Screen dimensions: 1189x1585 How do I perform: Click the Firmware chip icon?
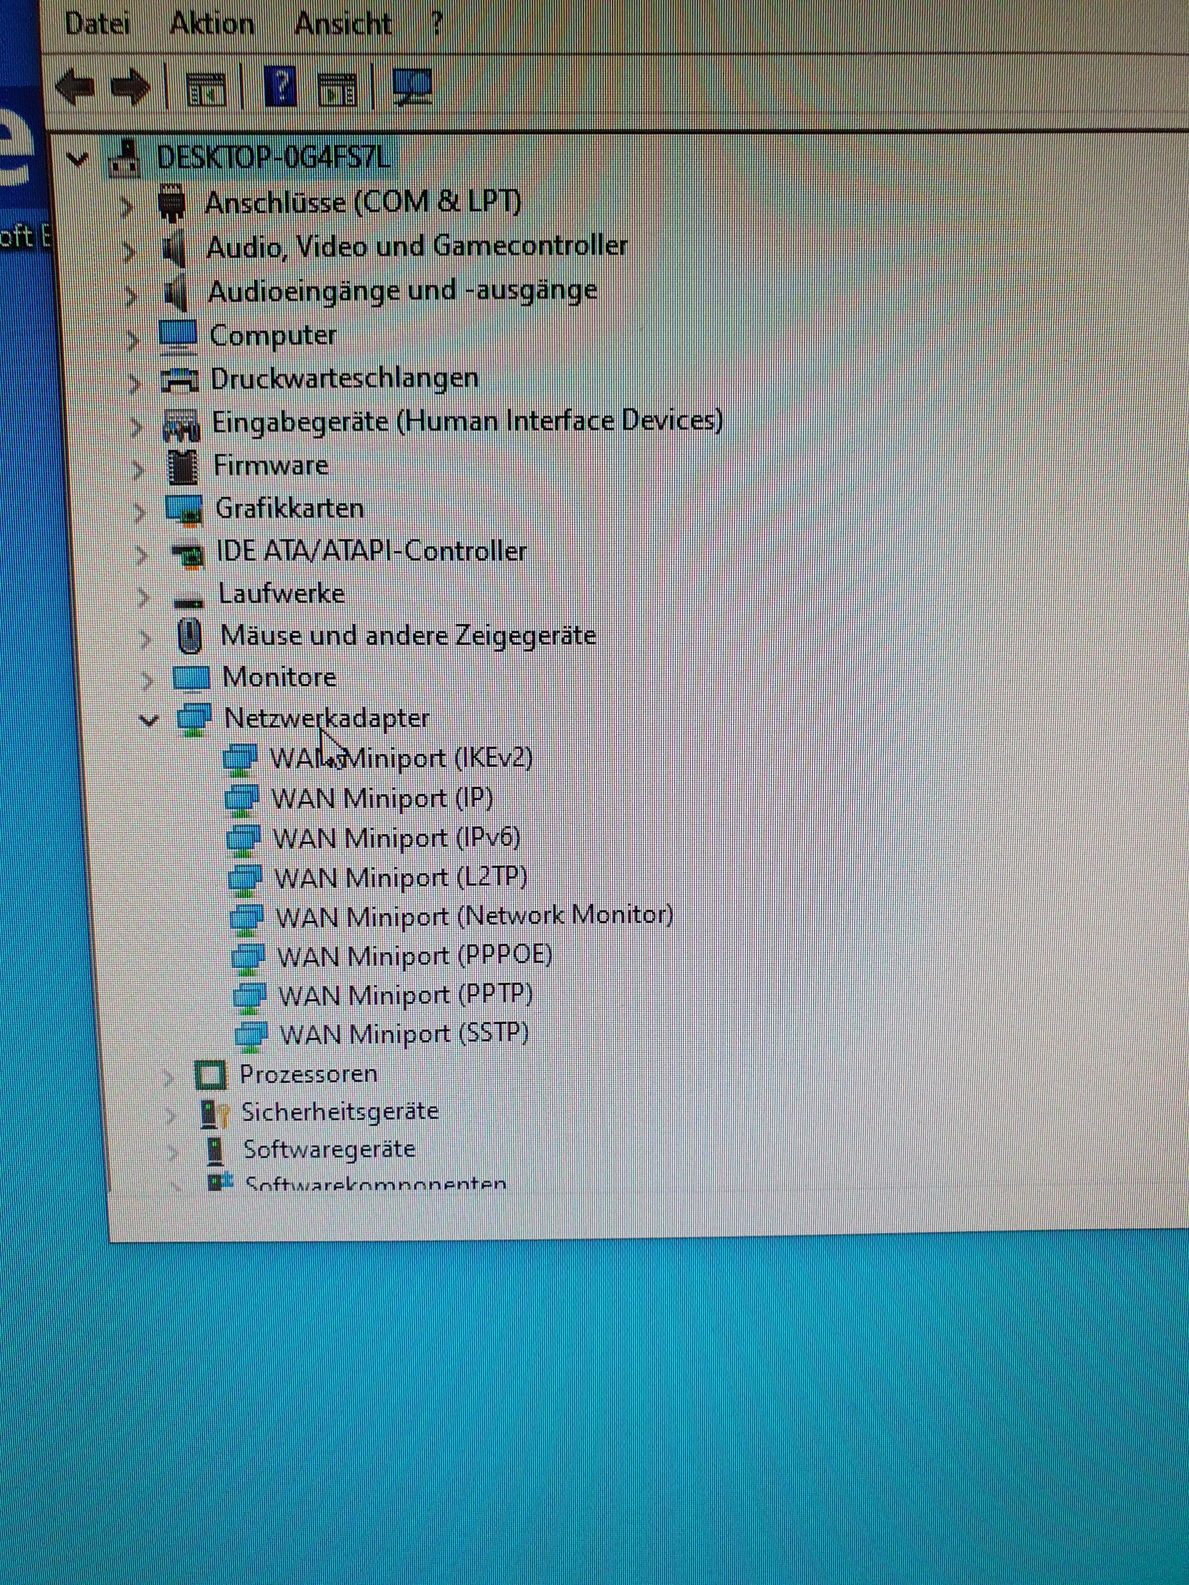(x=182, y=467)
